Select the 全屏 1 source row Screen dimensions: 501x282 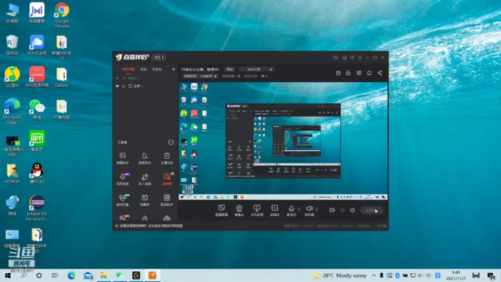point(145,86)
